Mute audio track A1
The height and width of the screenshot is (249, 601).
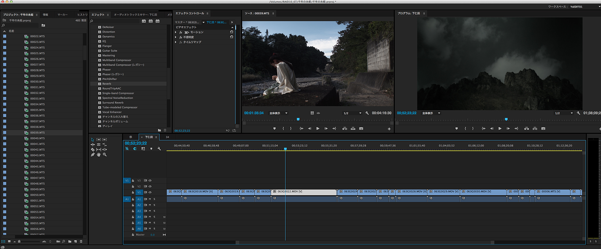[x=150, y=199]
